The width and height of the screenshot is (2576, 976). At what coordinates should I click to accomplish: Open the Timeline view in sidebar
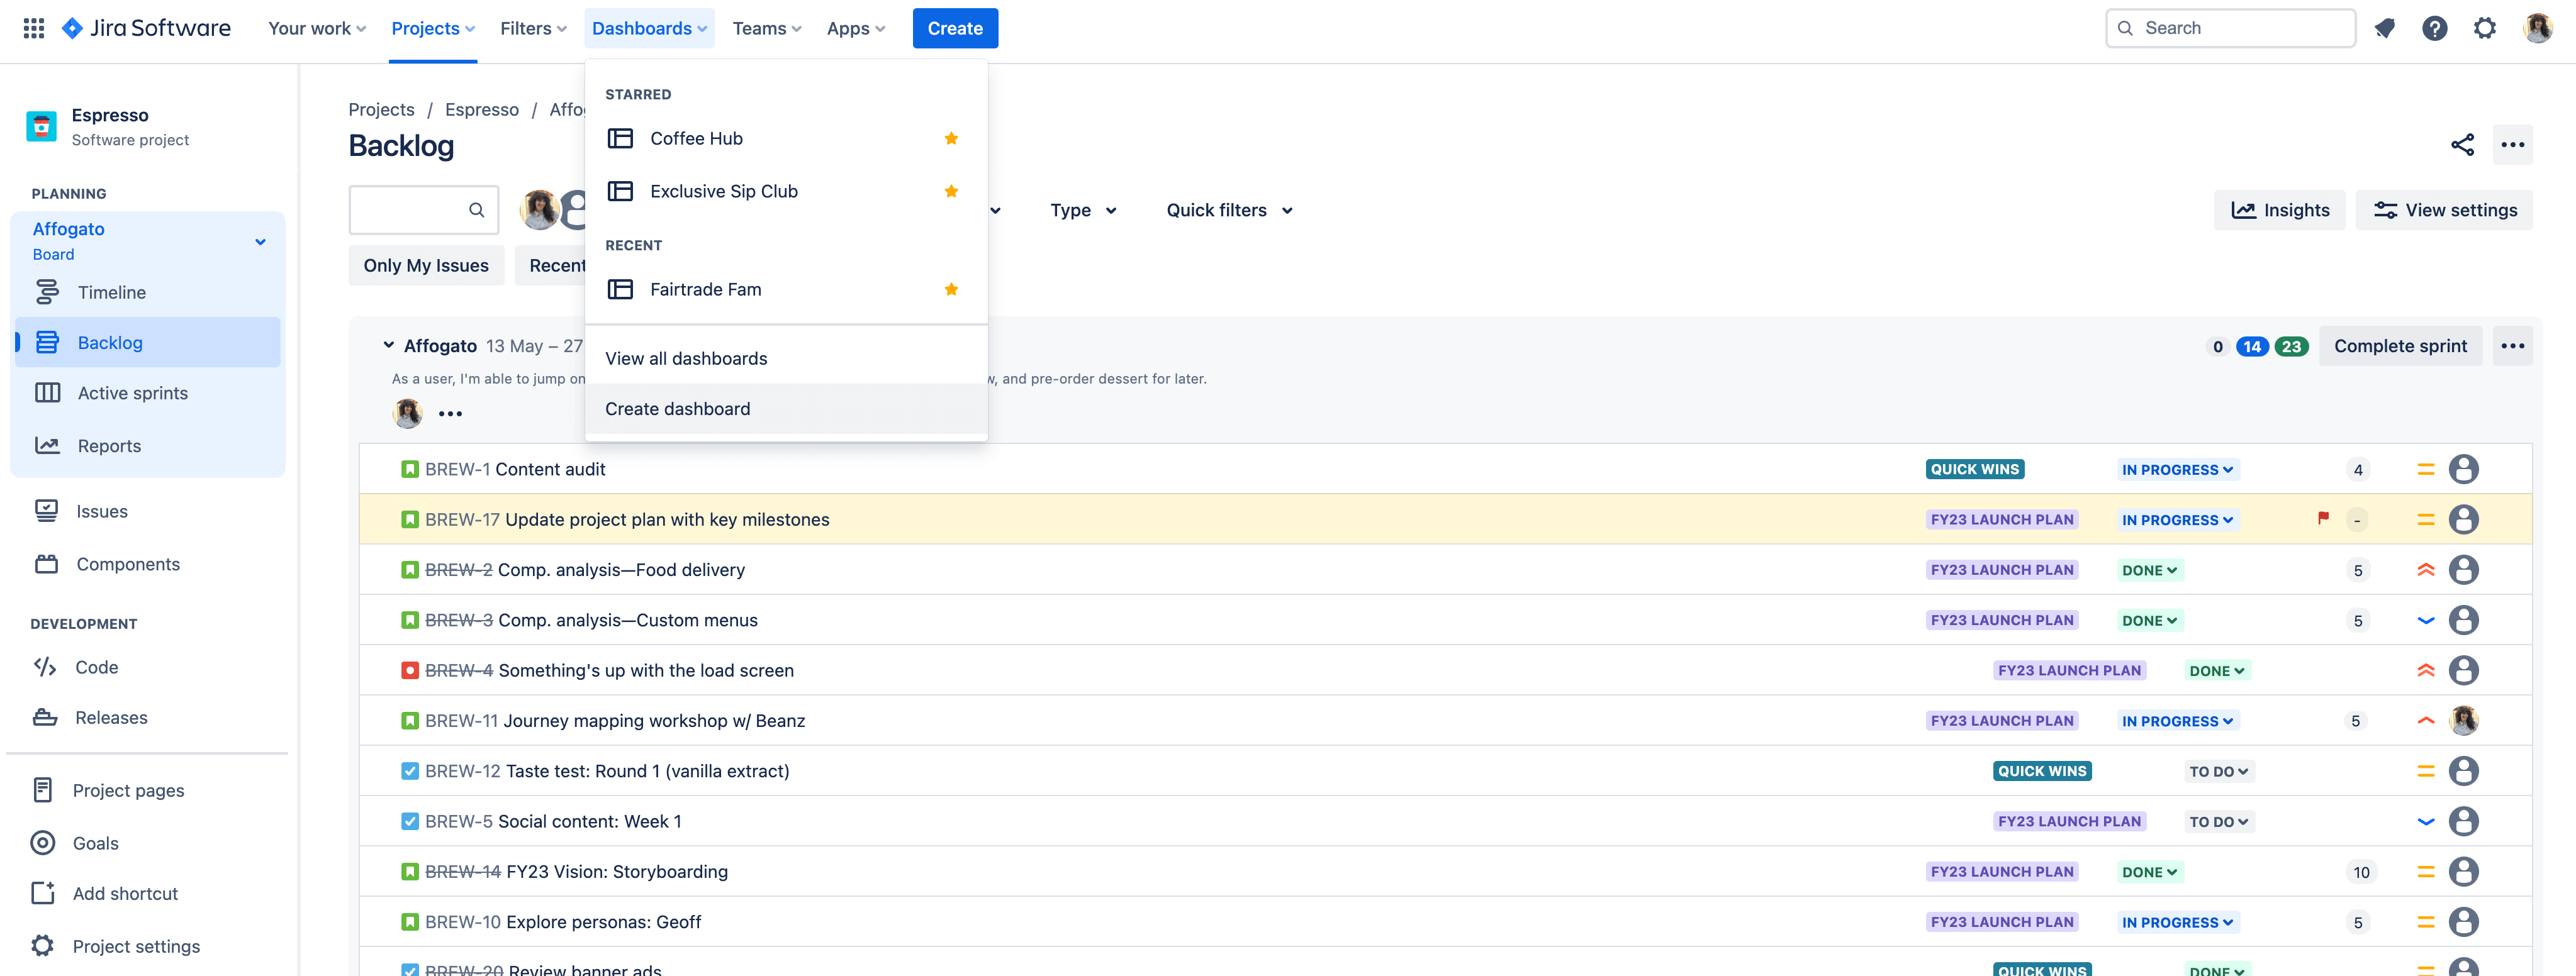pos(112,292)
